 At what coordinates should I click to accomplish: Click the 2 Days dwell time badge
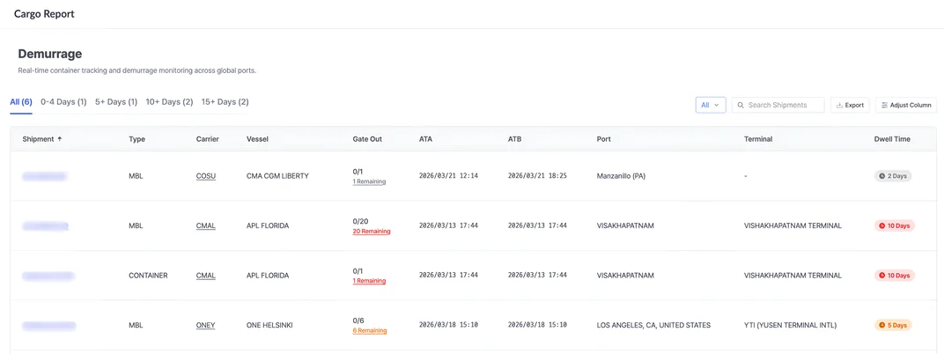pyautogui.click(x=894, y=176)
